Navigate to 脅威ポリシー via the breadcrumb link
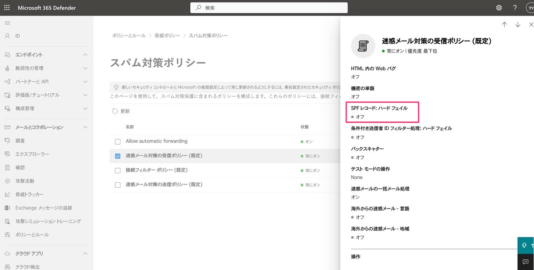This screenshot has width=534, height=270. pyautogui.click(x=167, y=36)
